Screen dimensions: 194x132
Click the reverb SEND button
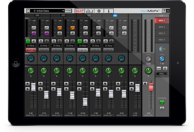[x=159, y=68]
